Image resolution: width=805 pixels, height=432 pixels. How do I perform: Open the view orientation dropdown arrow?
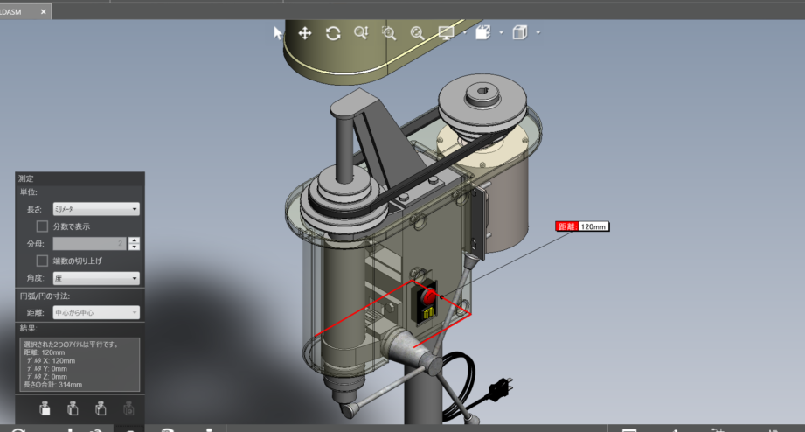coord(501,33)
